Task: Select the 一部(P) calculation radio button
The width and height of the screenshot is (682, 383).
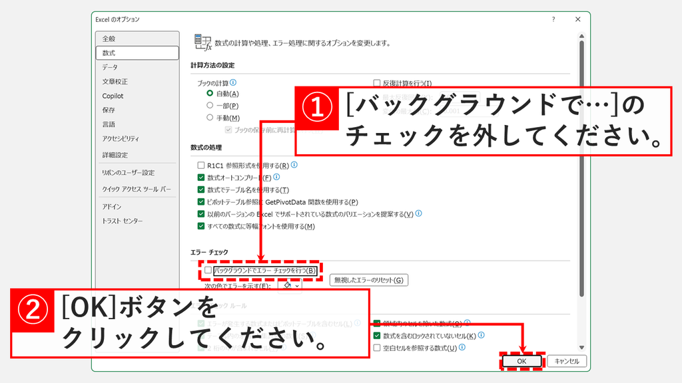Action: click(210, 106)
